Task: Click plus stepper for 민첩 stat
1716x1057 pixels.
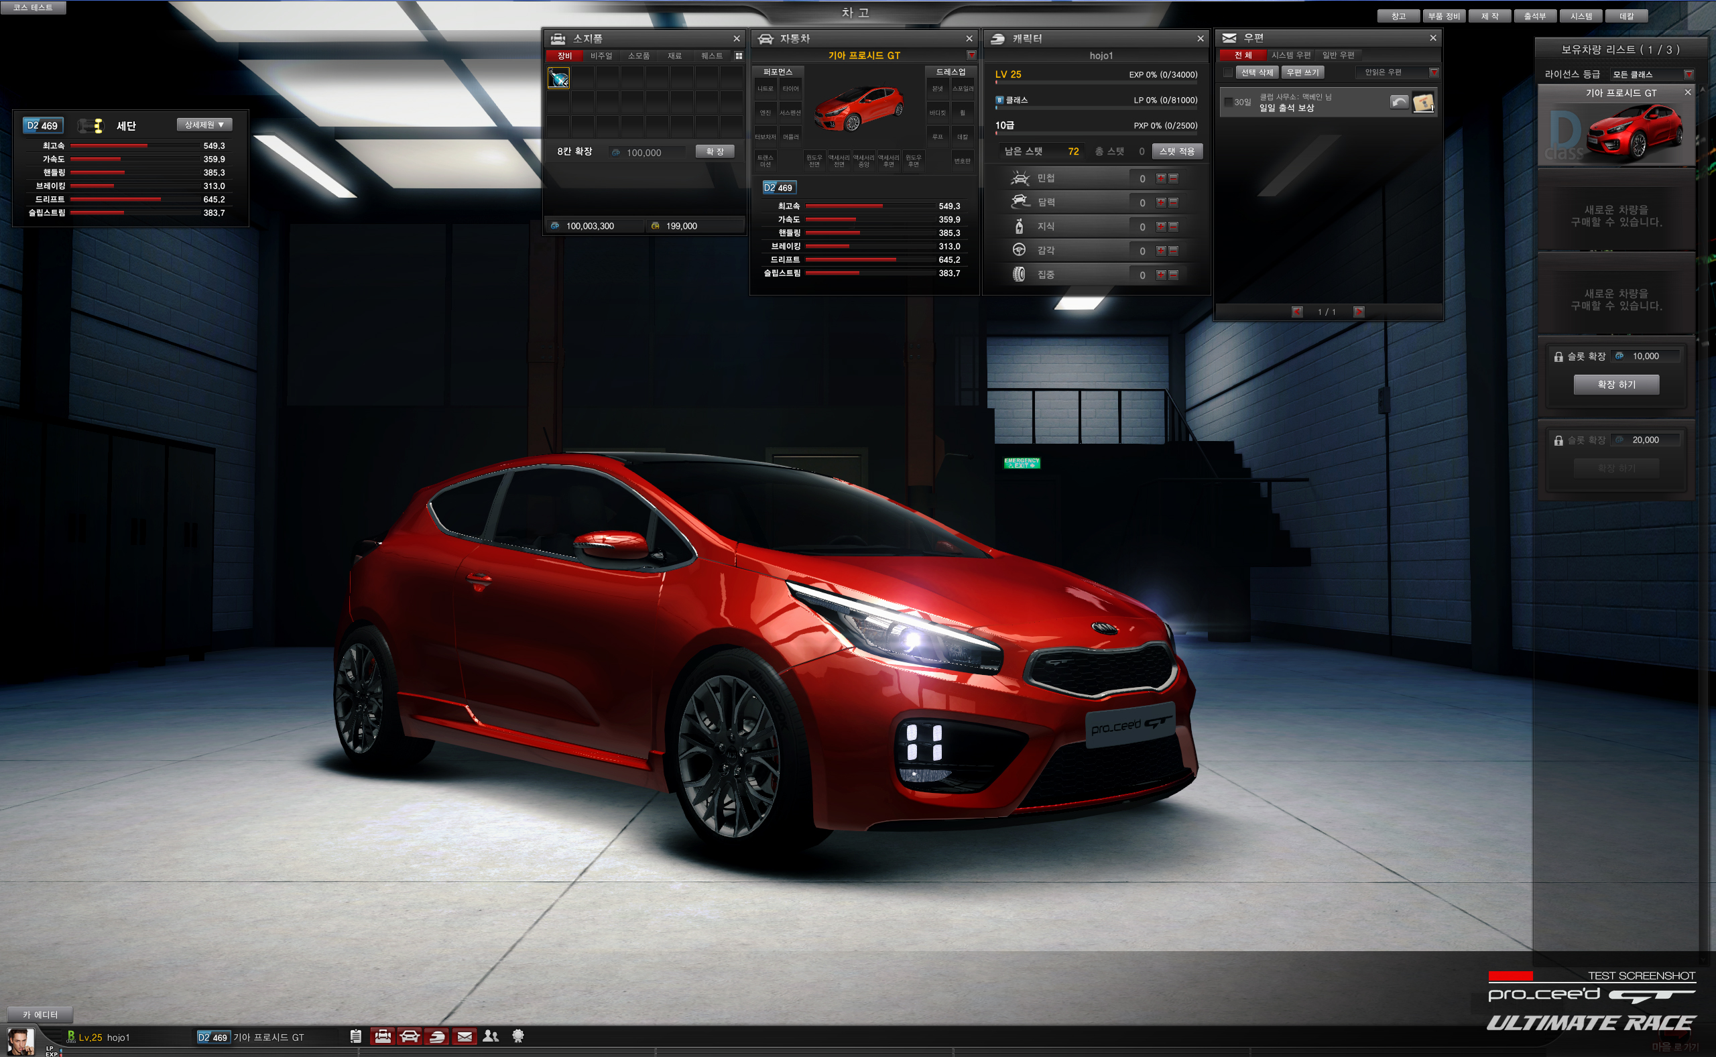Action: (1161, 178)
